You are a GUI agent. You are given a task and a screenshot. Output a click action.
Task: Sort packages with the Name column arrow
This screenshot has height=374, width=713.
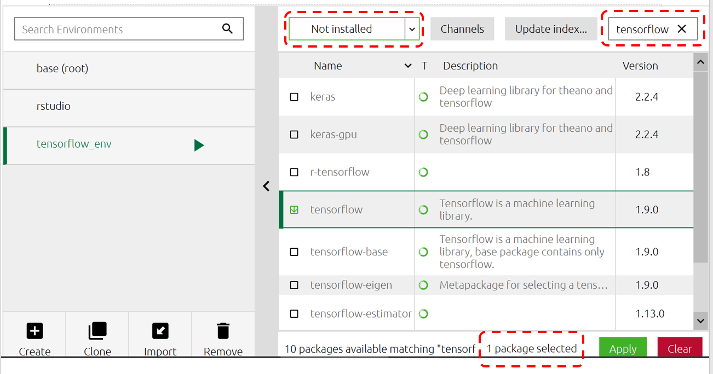point(407,66)
